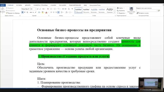This screenshot has width=164, height=92.
Task: Open the Clipboard pane launcher
Action: tap(20, 16)
